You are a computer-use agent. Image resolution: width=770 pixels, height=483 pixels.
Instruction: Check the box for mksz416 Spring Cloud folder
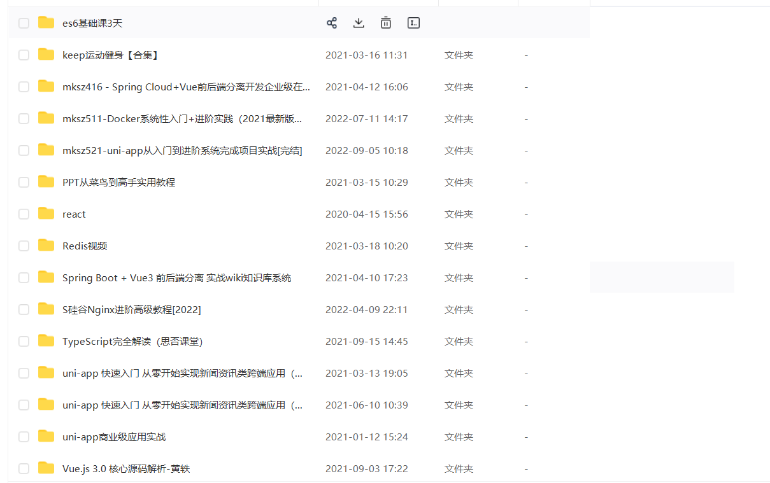(24, 87)
